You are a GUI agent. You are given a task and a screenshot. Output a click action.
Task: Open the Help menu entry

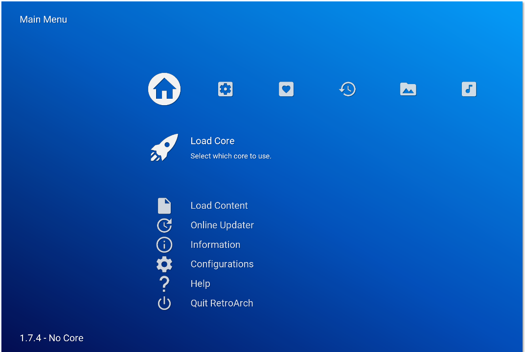coord(200,284)
